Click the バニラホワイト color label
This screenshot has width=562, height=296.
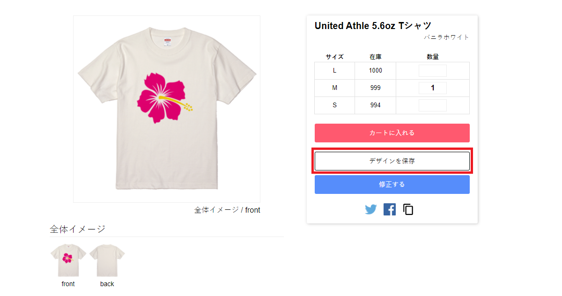coord(447,37)
